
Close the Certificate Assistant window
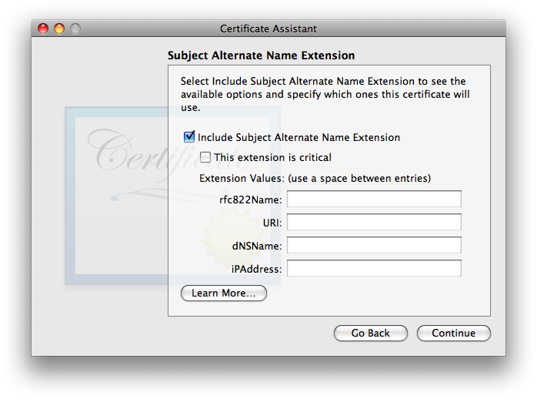coord(43,28)
